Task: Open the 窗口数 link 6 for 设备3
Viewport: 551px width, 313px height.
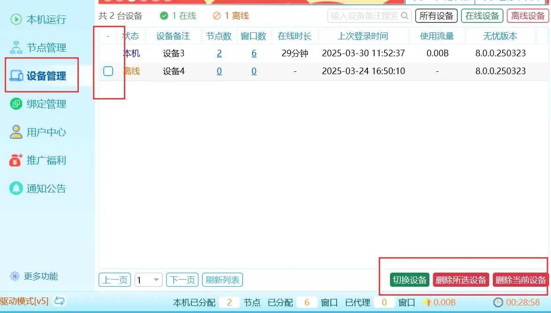Action: 254,53
